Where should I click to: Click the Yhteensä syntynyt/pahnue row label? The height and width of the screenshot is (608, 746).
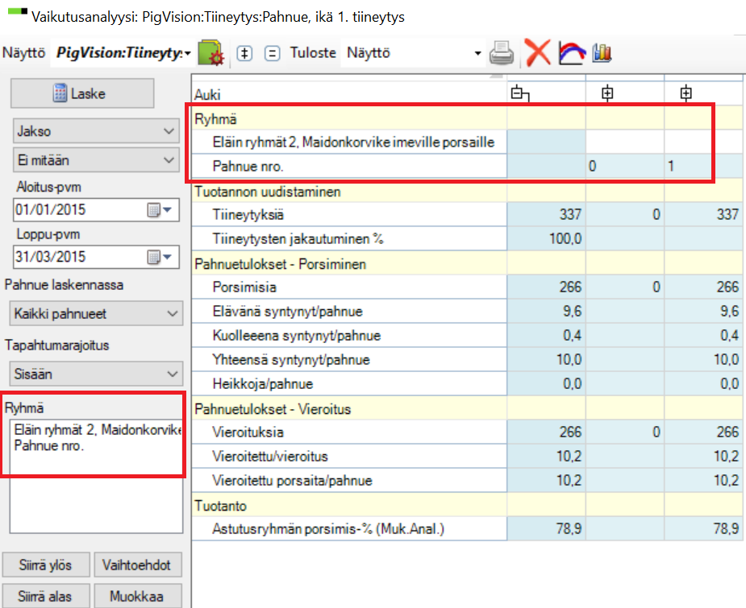pos(291,360)
